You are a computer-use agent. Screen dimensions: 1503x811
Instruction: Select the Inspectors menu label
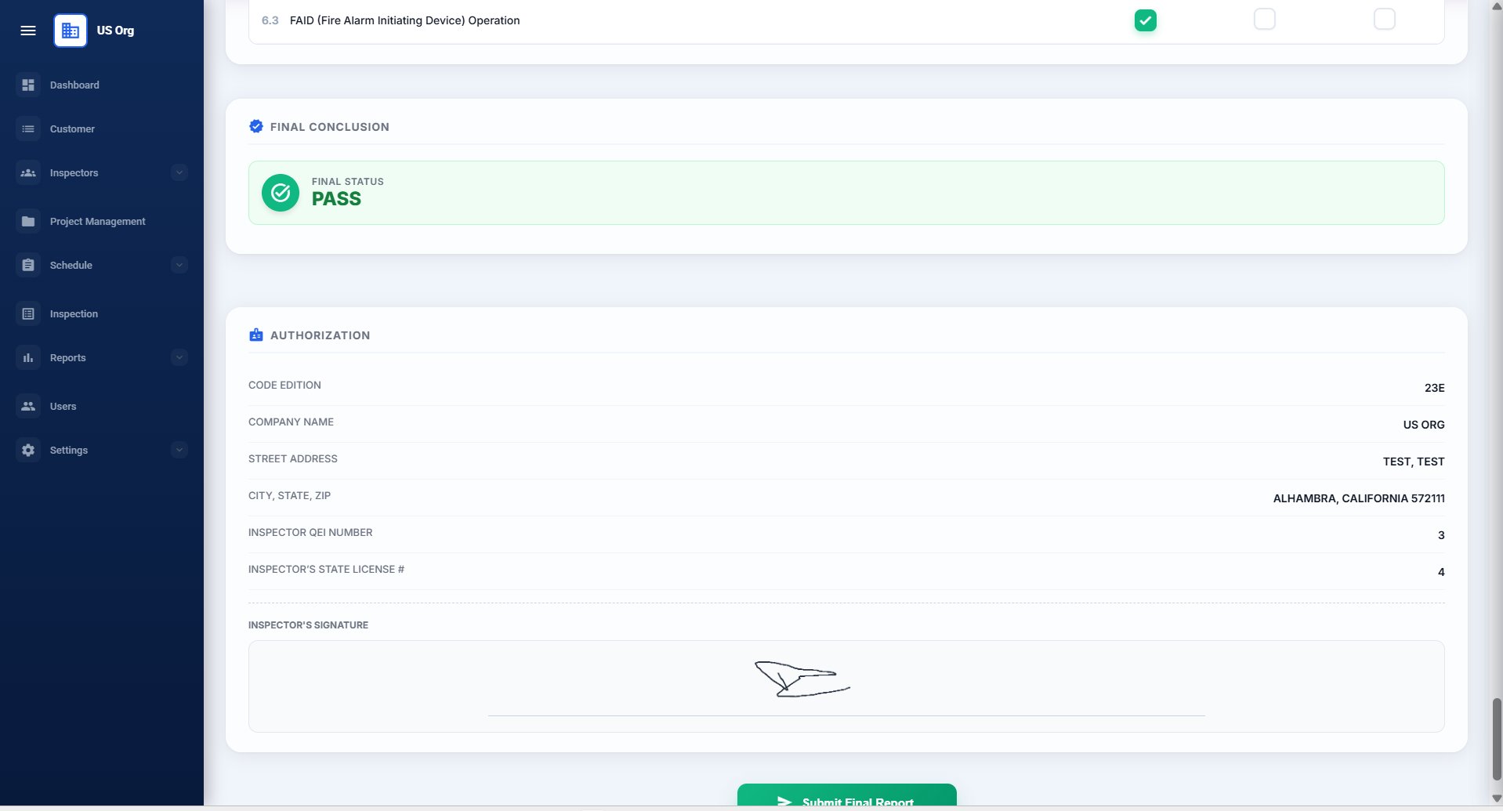(74, 172)
